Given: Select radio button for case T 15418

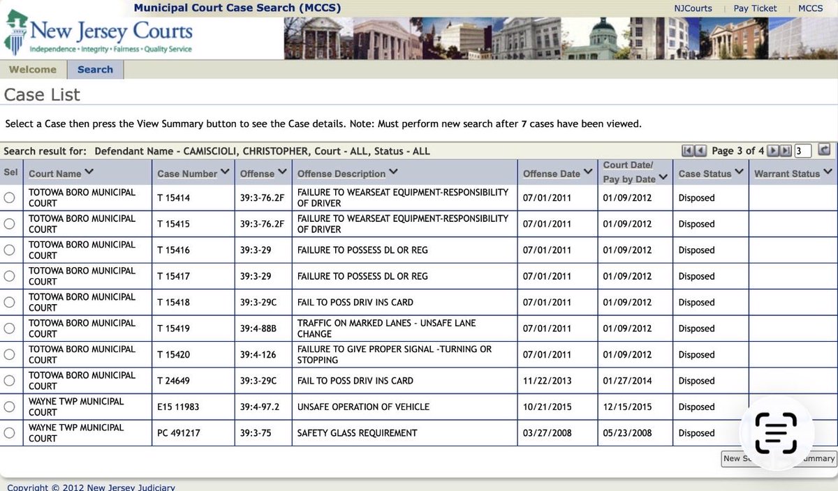Looking at the screenshot, I should (x=9, y=302).
